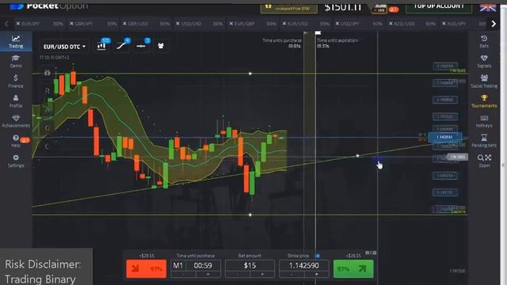Click the UK flag language icon
Viewport: 507px width, 285px height.
(x=488, y=7)
